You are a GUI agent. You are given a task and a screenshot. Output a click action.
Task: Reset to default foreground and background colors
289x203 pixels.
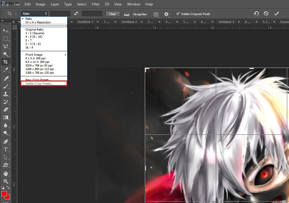click(x=3, y=188)
